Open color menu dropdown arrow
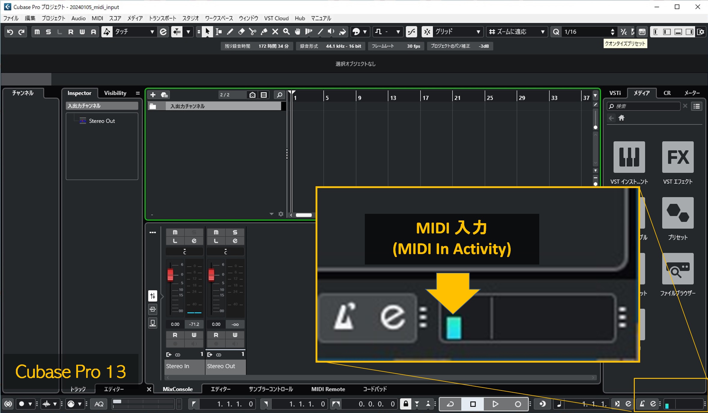Viewport: 708px width, 413px height. point(365,32)
